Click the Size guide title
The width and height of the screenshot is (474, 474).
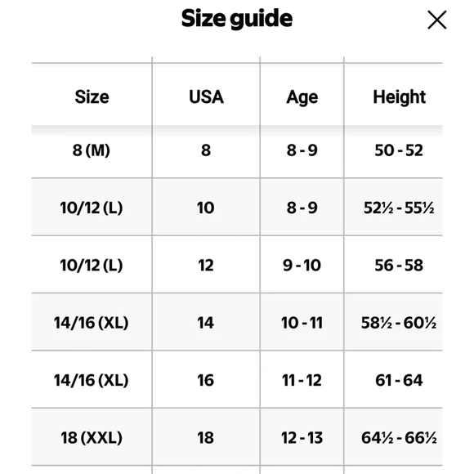pos(237,19)
